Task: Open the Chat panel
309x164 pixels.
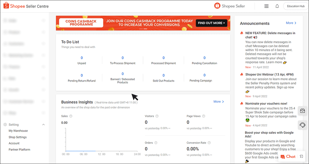Action: [x=288, y=157]
